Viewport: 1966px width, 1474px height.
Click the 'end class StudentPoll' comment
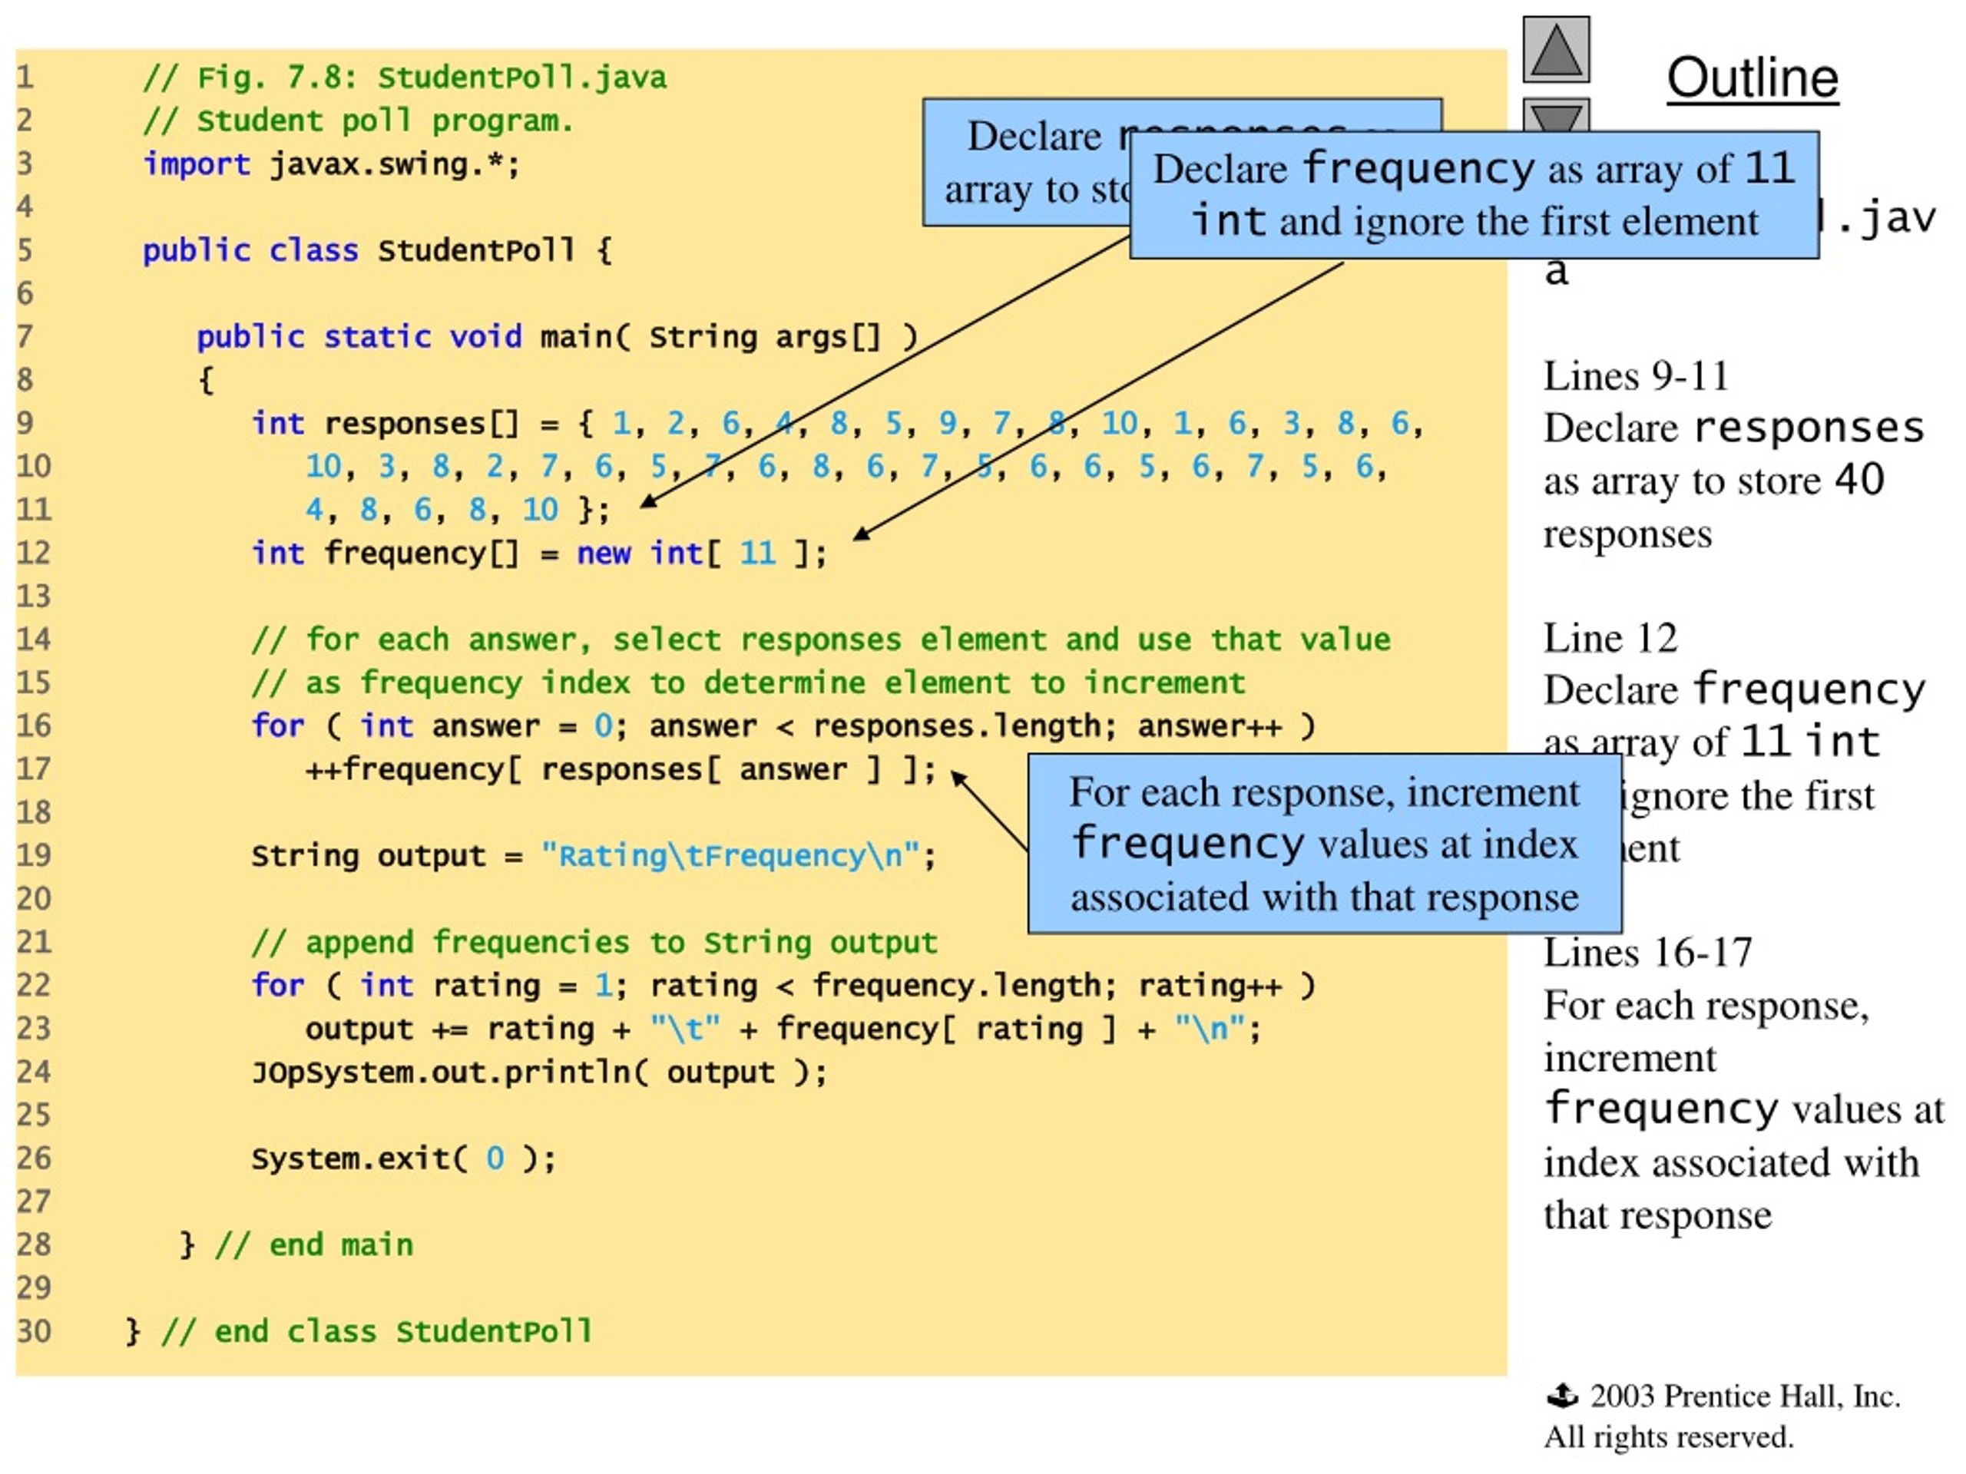click(376, 1332)
